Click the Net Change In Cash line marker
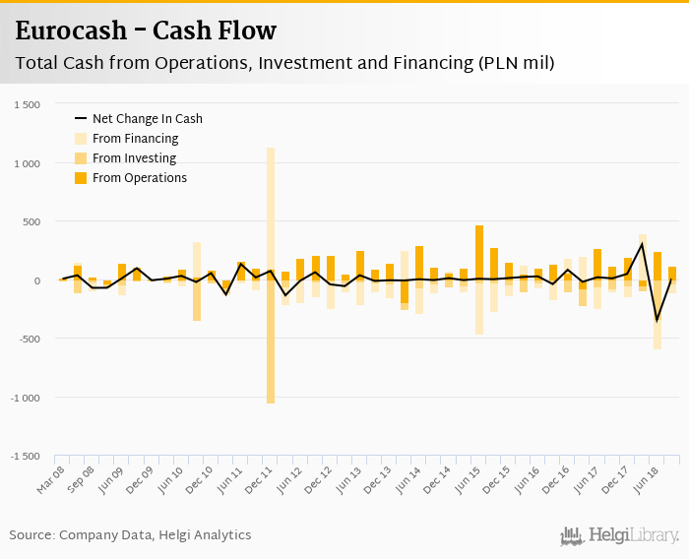Image resolution: width=689 pixels, height=559 pixels. pos(83,119)
